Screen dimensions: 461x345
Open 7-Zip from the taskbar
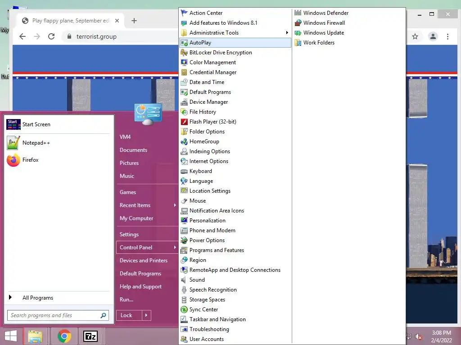[90, 336]
